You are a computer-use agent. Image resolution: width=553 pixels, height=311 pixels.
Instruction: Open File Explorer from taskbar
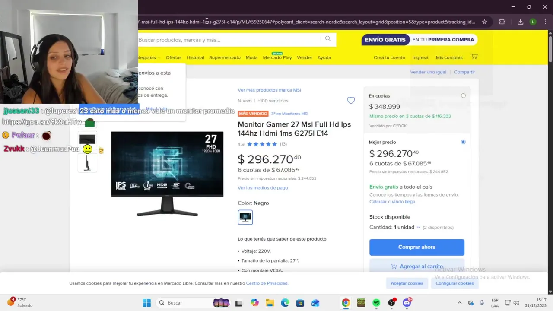[x=270, y=303]
